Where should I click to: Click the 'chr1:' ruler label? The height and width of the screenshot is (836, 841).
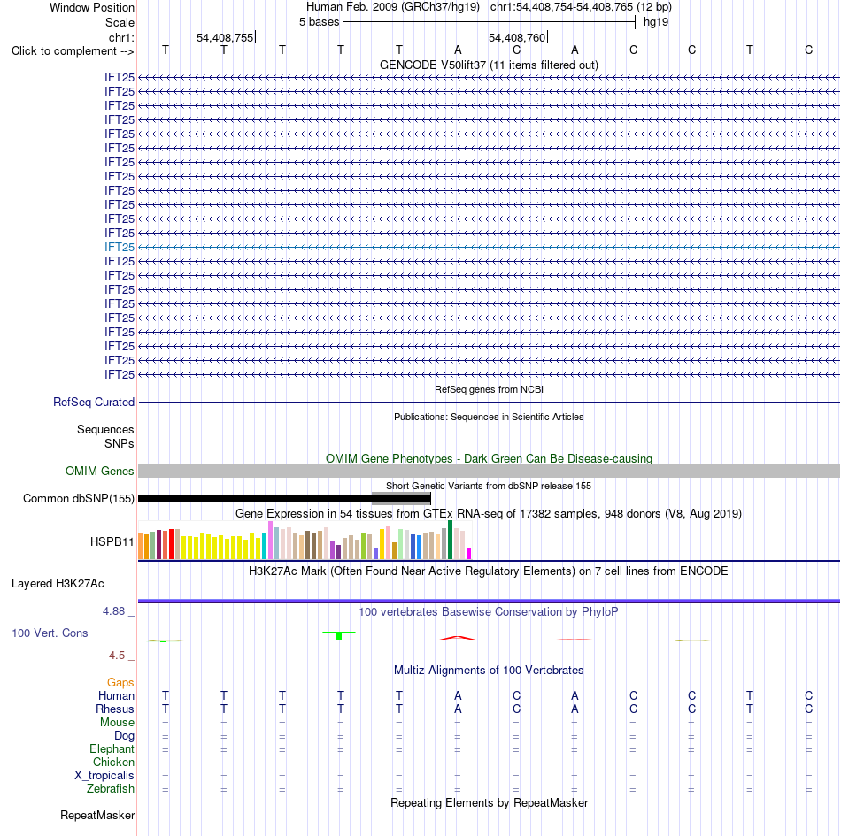pyautogui.click(x=121, y=37)
